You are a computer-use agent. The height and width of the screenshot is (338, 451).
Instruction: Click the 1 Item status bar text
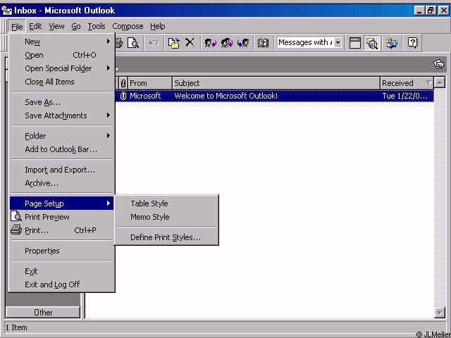[x=16, y=327]
